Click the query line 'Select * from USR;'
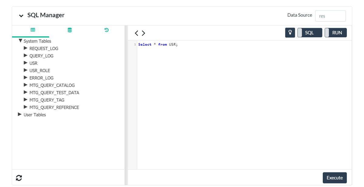 click(x=158, y=45)
